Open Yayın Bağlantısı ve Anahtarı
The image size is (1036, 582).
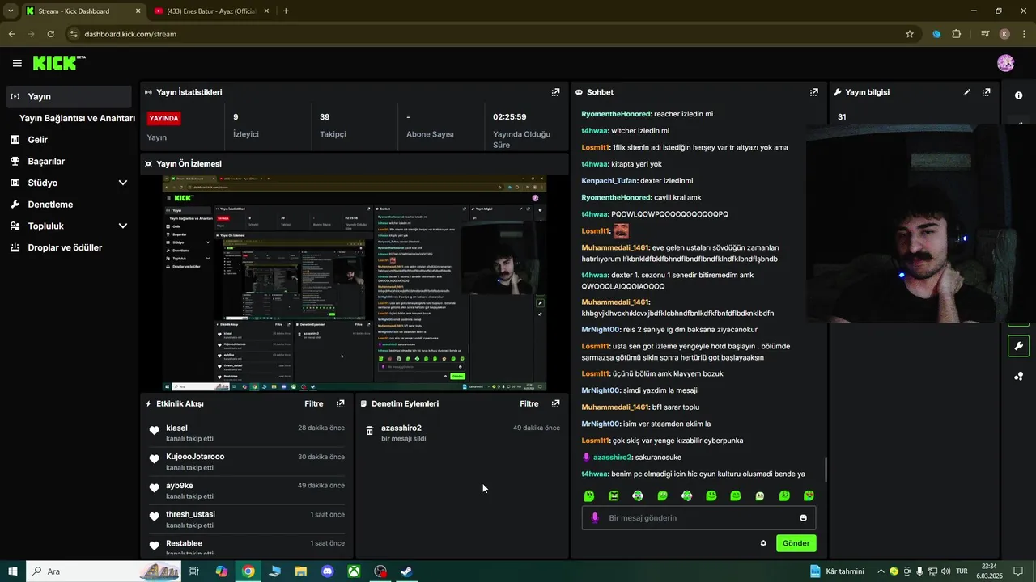[x=77, y=118]
